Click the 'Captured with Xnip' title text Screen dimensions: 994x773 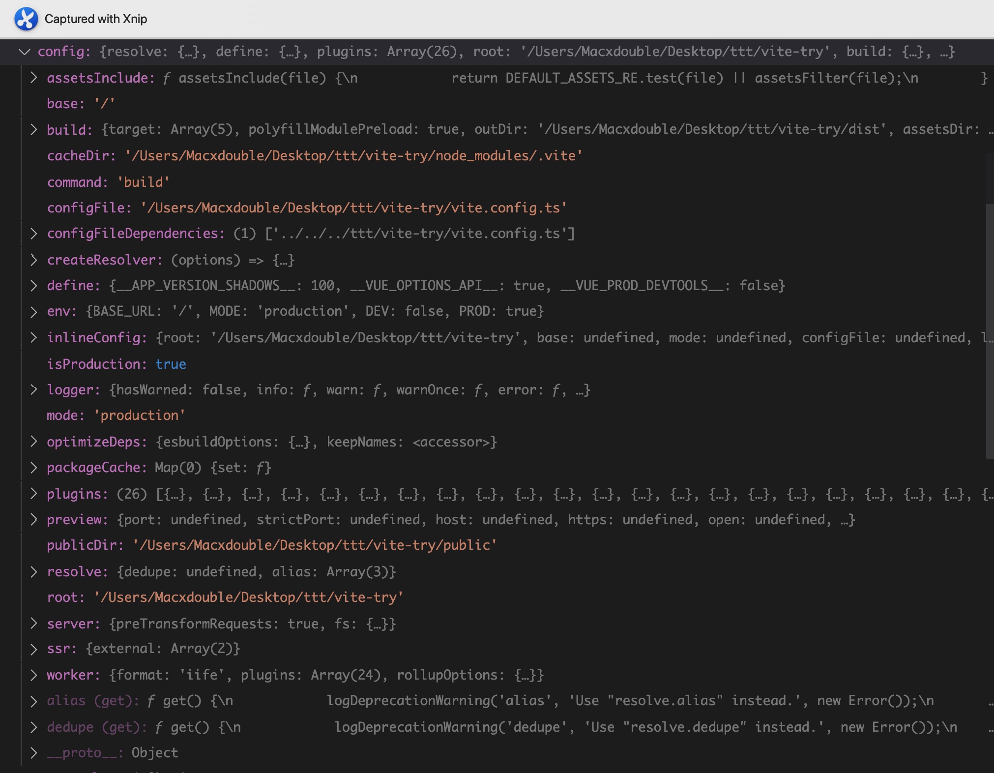[x=96, y=19]
